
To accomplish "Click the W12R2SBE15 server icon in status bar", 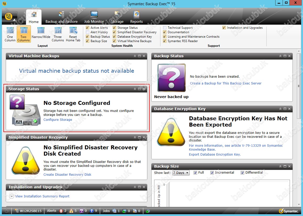I will pyautogui.click(x=17, y=211).
